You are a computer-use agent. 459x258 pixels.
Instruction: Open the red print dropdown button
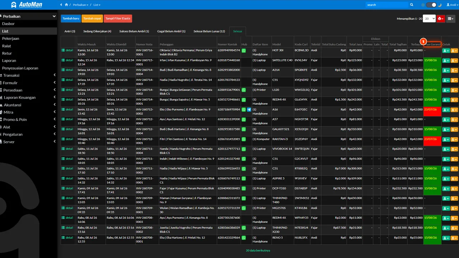[441, 19]
